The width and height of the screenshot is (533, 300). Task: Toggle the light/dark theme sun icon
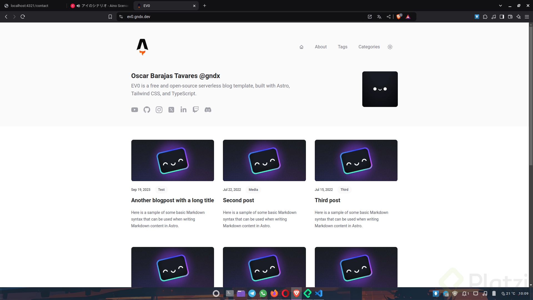point(390,47)
